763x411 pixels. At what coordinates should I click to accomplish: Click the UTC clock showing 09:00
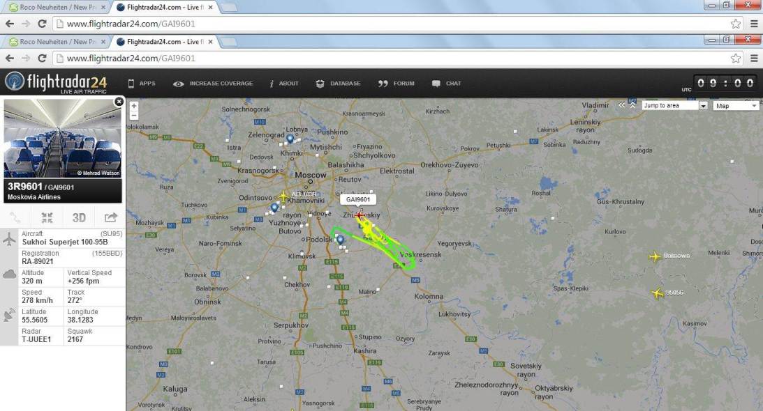(x=725, y=83)
